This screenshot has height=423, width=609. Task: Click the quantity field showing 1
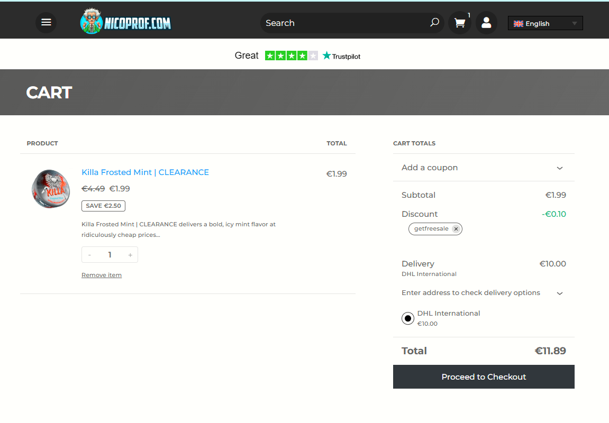[110, 255]
